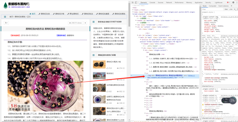Collapse the div id="content" node

click(x=136, y=27)
